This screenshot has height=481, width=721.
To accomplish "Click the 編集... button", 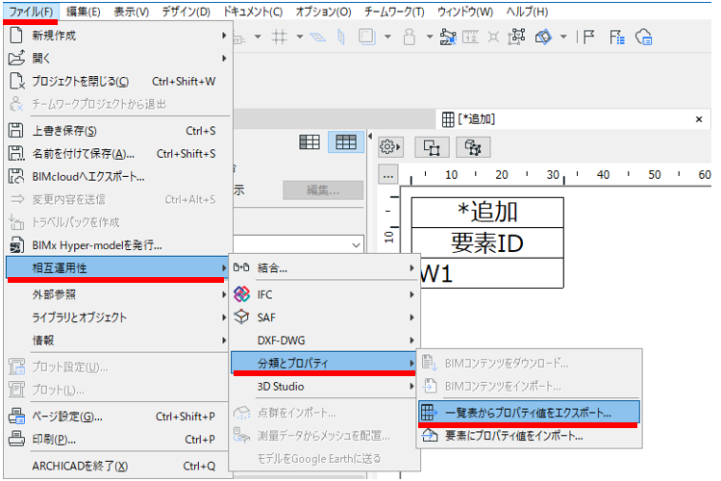I will pos(323,190).
